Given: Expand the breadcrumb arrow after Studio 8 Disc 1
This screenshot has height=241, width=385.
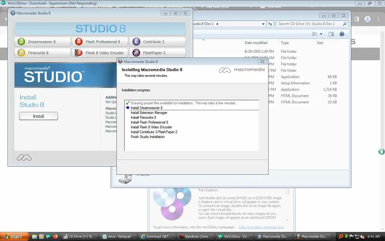Looking at the screenshot, I should 217,24.
